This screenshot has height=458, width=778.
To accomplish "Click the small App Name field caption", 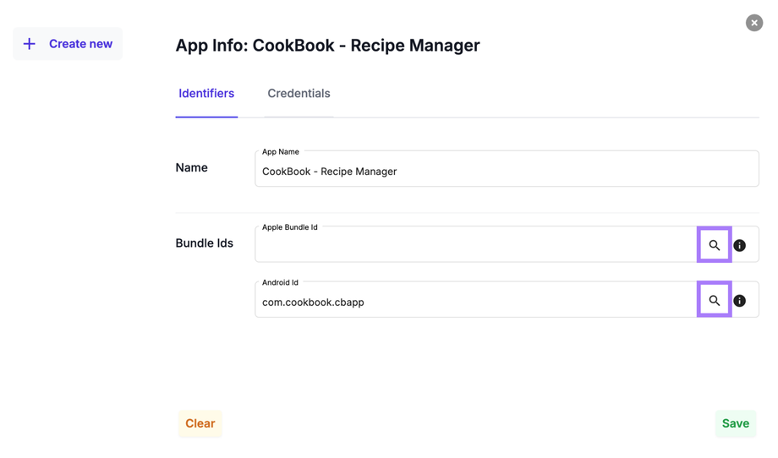I will (281, 152).
